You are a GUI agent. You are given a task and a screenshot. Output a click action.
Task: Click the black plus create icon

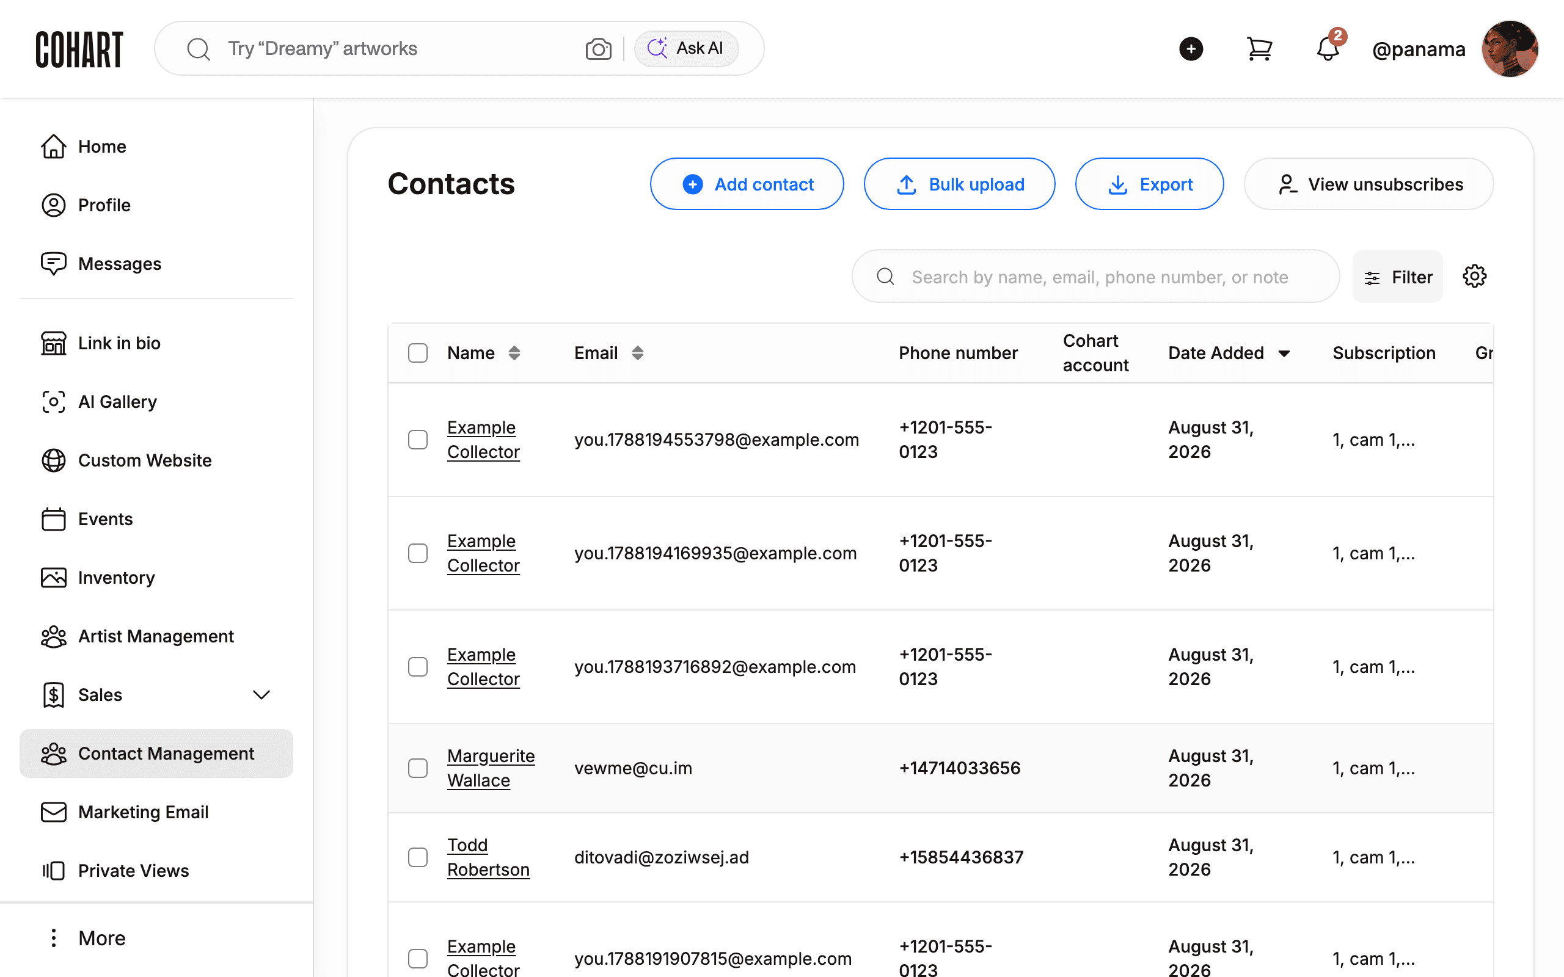1191,49
